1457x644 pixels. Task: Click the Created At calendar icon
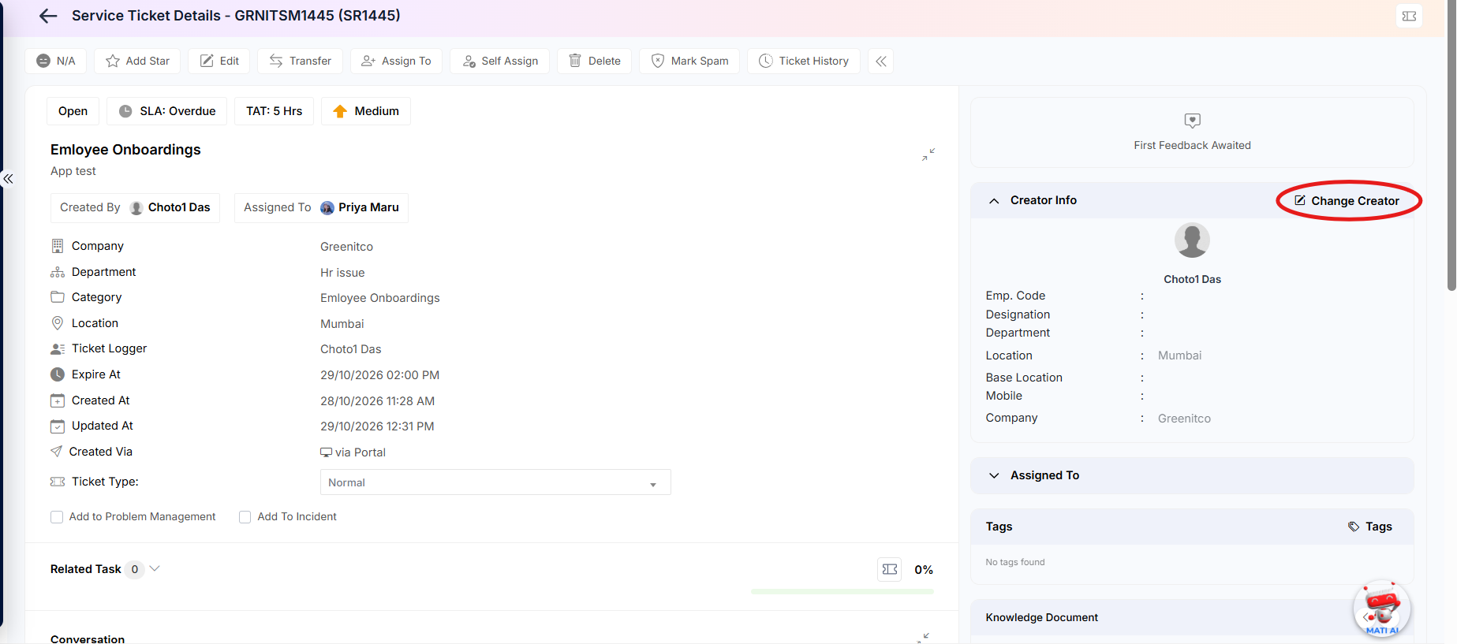pos(58,400)
